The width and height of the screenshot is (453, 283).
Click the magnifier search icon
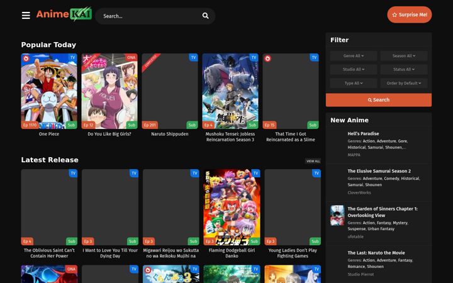pyautogui.click(x=205, y=16)
